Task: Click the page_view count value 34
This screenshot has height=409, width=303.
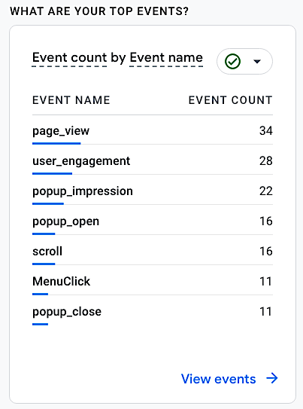Action: click(x=265, y=130)
